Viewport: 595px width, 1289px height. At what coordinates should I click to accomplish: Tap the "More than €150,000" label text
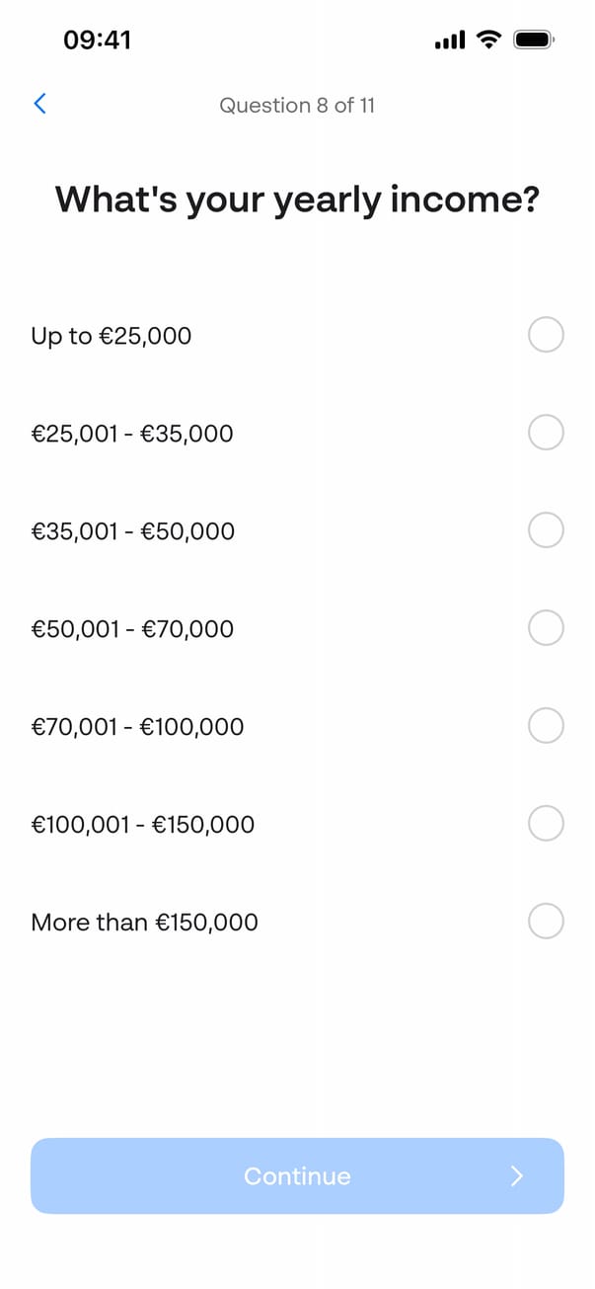[144, 923]
